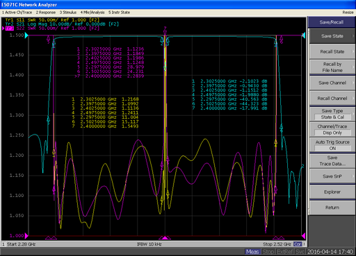Click Save Trace Data softkey

pos(332,161)
